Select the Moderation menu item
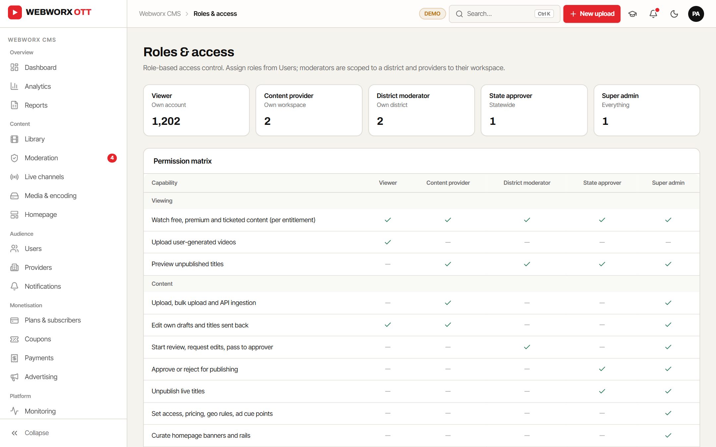 tap(63, 158)
